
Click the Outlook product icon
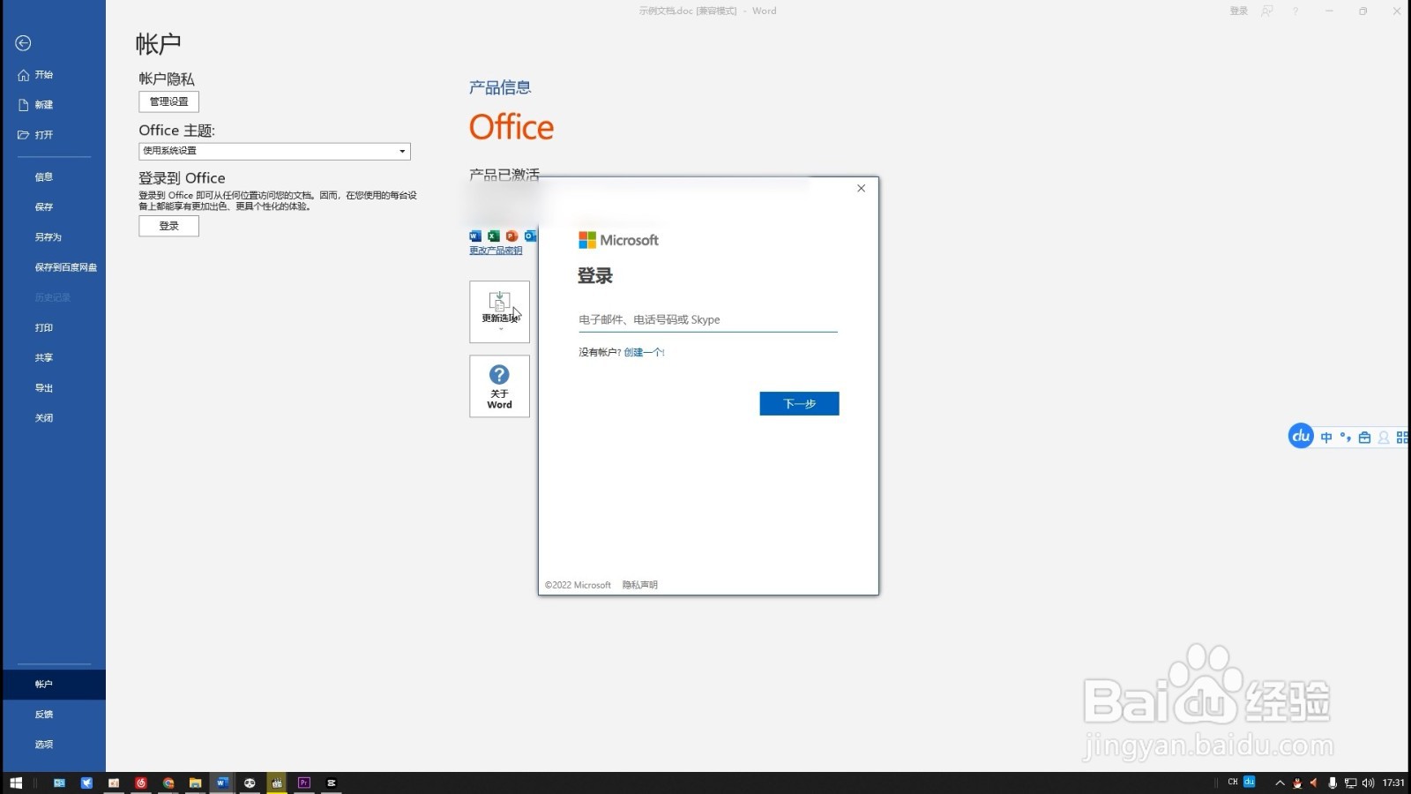530,236
